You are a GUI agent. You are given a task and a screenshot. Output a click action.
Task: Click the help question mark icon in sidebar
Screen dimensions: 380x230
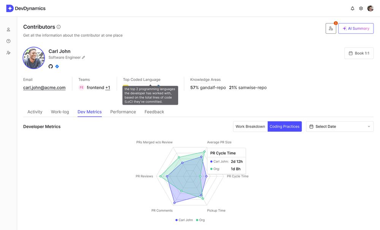(x=8, y=41)
